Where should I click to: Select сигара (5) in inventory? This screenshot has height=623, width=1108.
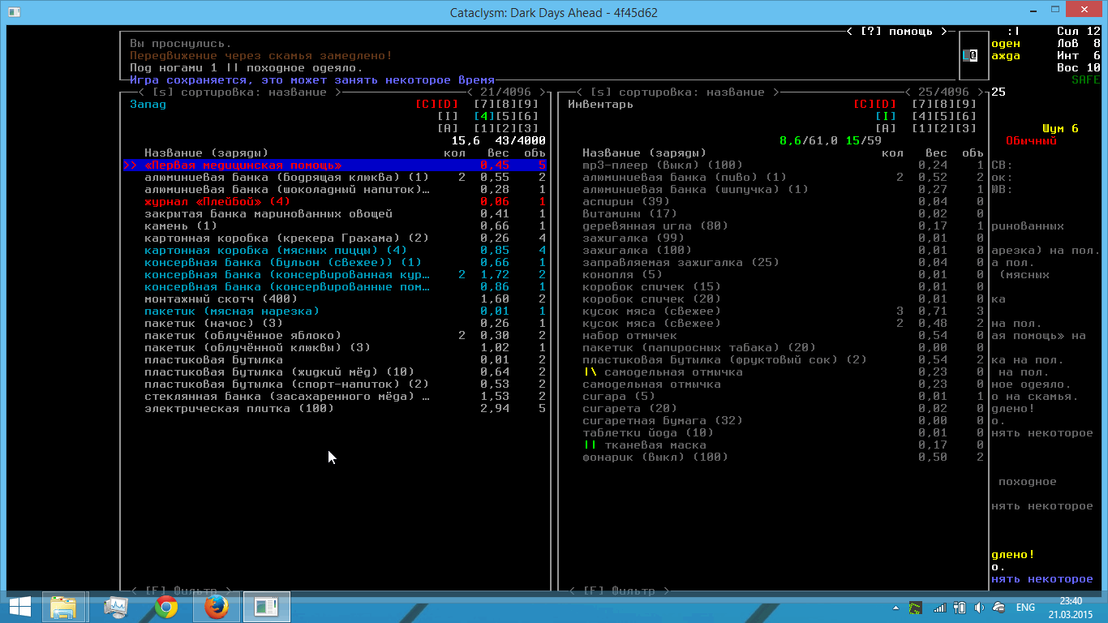point(773,397)
